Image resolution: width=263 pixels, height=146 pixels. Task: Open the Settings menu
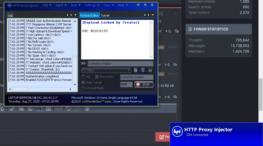[x=92, y=5]
